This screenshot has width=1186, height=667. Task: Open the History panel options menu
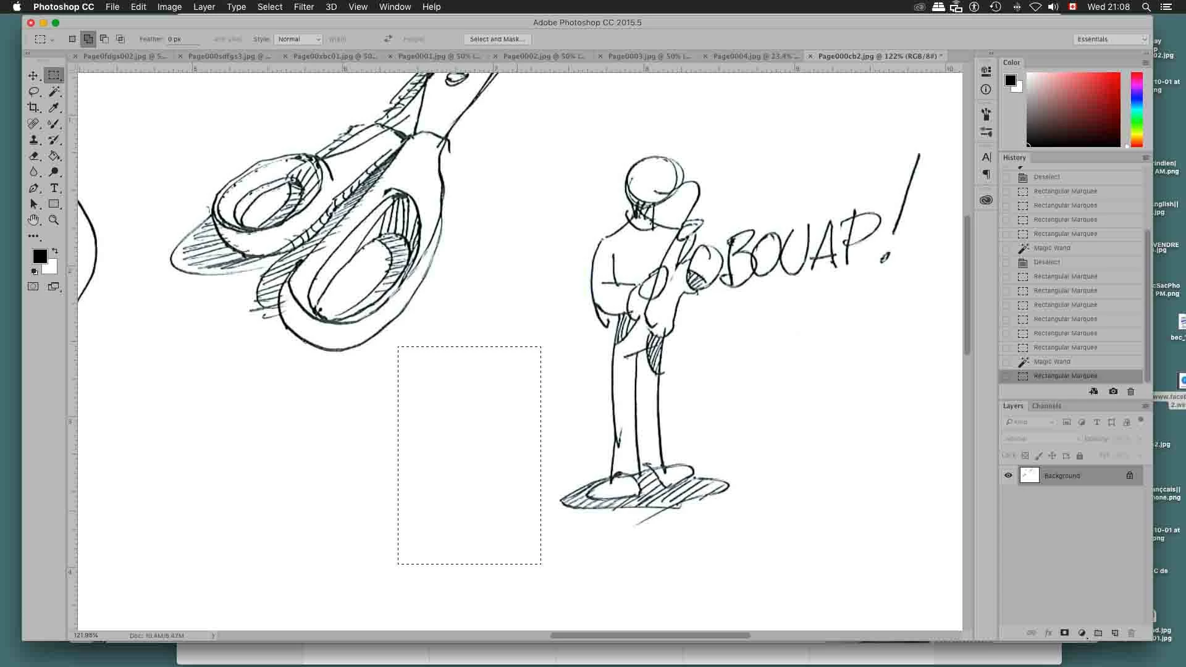click(1145, 157)
